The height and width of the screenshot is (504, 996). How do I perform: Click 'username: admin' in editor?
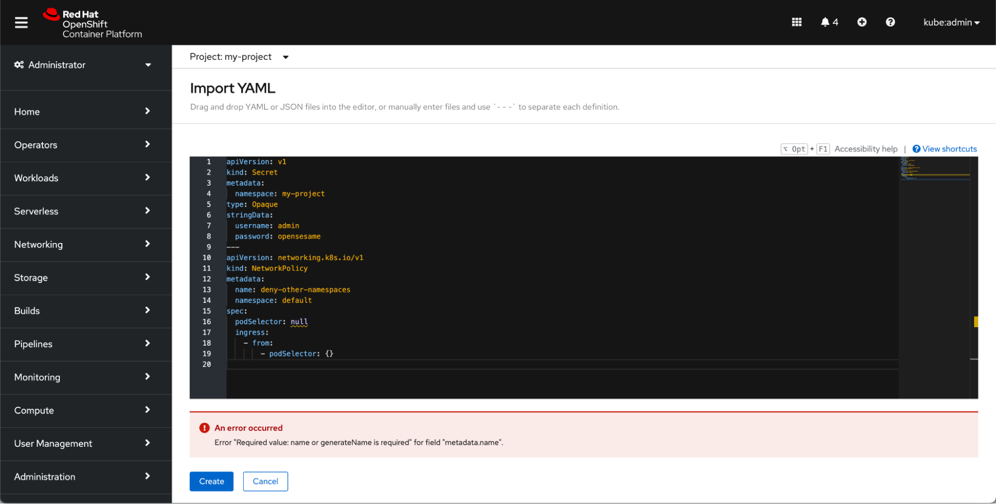coord(267,226)
